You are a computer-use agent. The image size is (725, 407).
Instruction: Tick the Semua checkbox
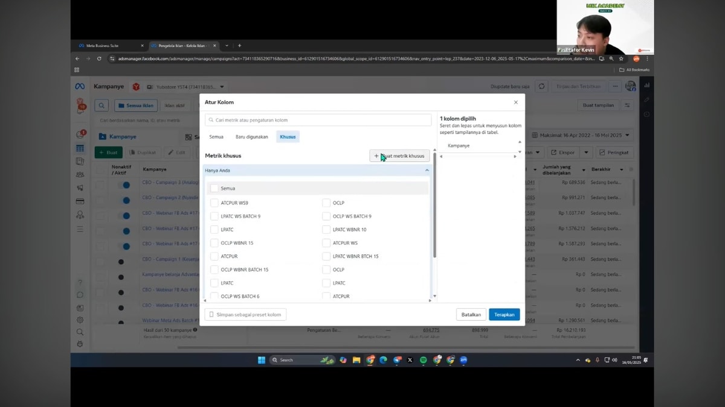click(214, 188)
